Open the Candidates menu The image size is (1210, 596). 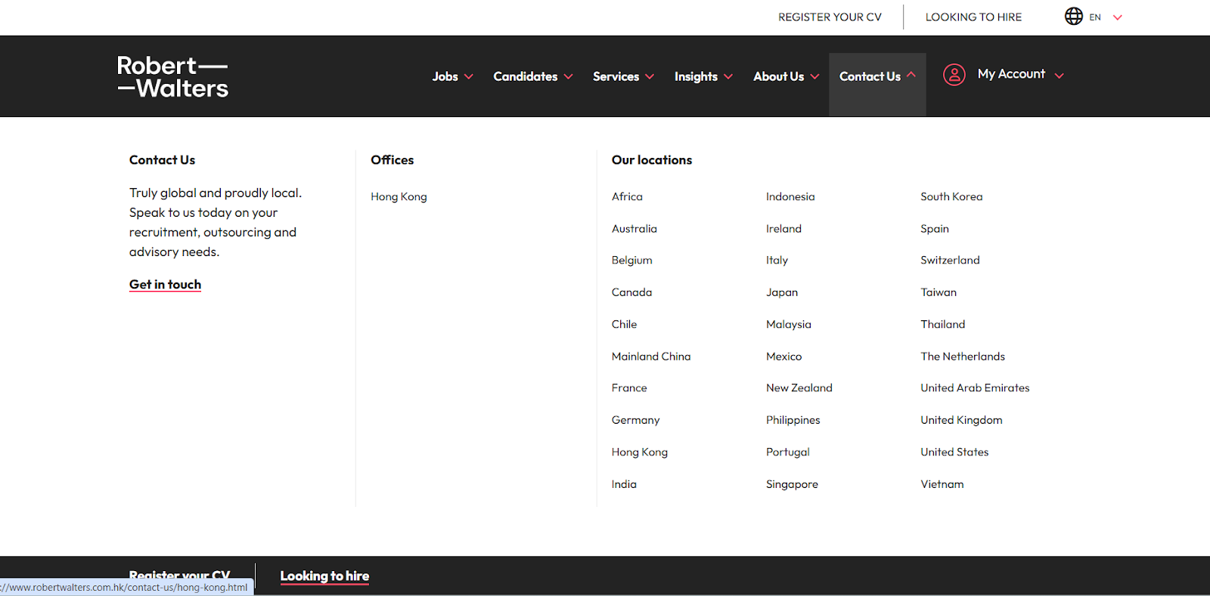tap(526, 76)
